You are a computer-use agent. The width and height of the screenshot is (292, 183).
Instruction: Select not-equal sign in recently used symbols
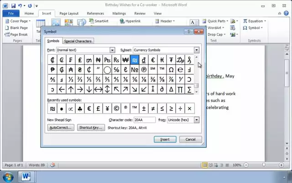(x=153, y=108)
